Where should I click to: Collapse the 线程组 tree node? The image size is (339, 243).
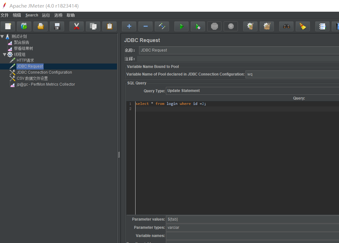[4, 54]
